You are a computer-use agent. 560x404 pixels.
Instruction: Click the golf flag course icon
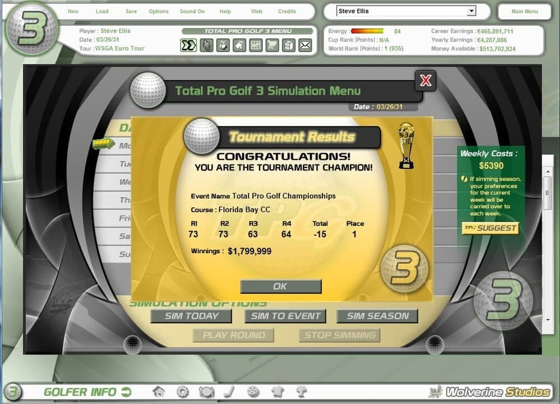click(239, 45)
